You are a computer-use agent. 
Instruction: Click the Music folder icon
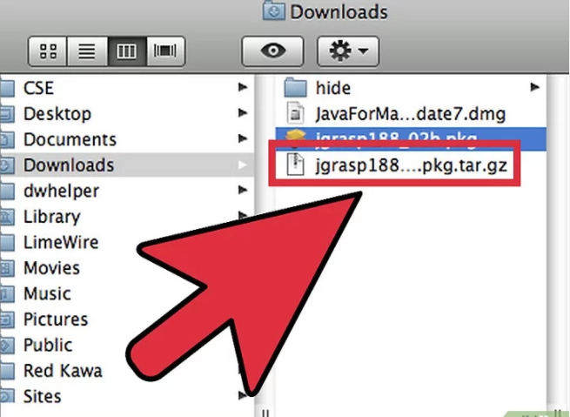[6, 294]
